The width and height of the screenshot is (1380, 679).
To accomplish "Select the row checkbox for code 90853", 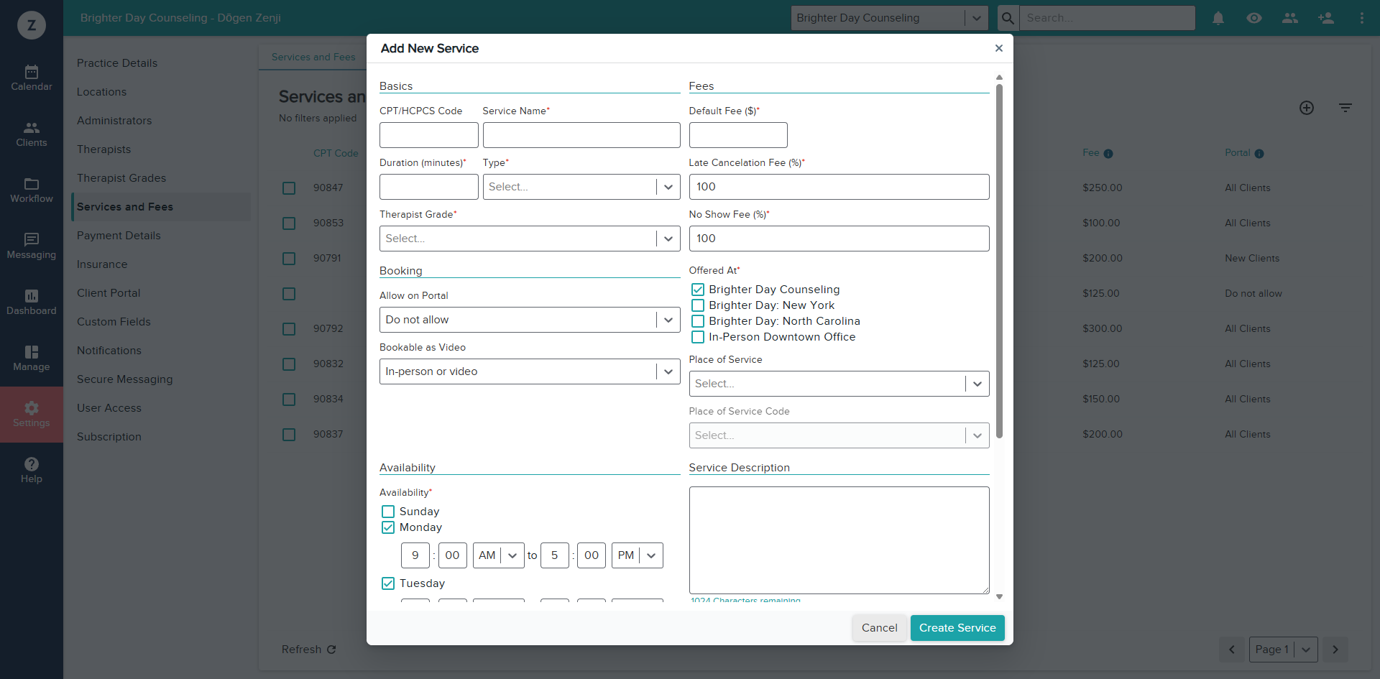I will 289,223.
